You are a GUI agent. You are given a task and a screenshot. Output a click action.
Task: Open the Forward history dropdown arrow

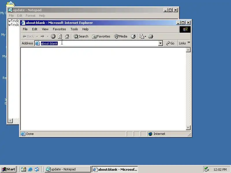(x=48, y=36)
